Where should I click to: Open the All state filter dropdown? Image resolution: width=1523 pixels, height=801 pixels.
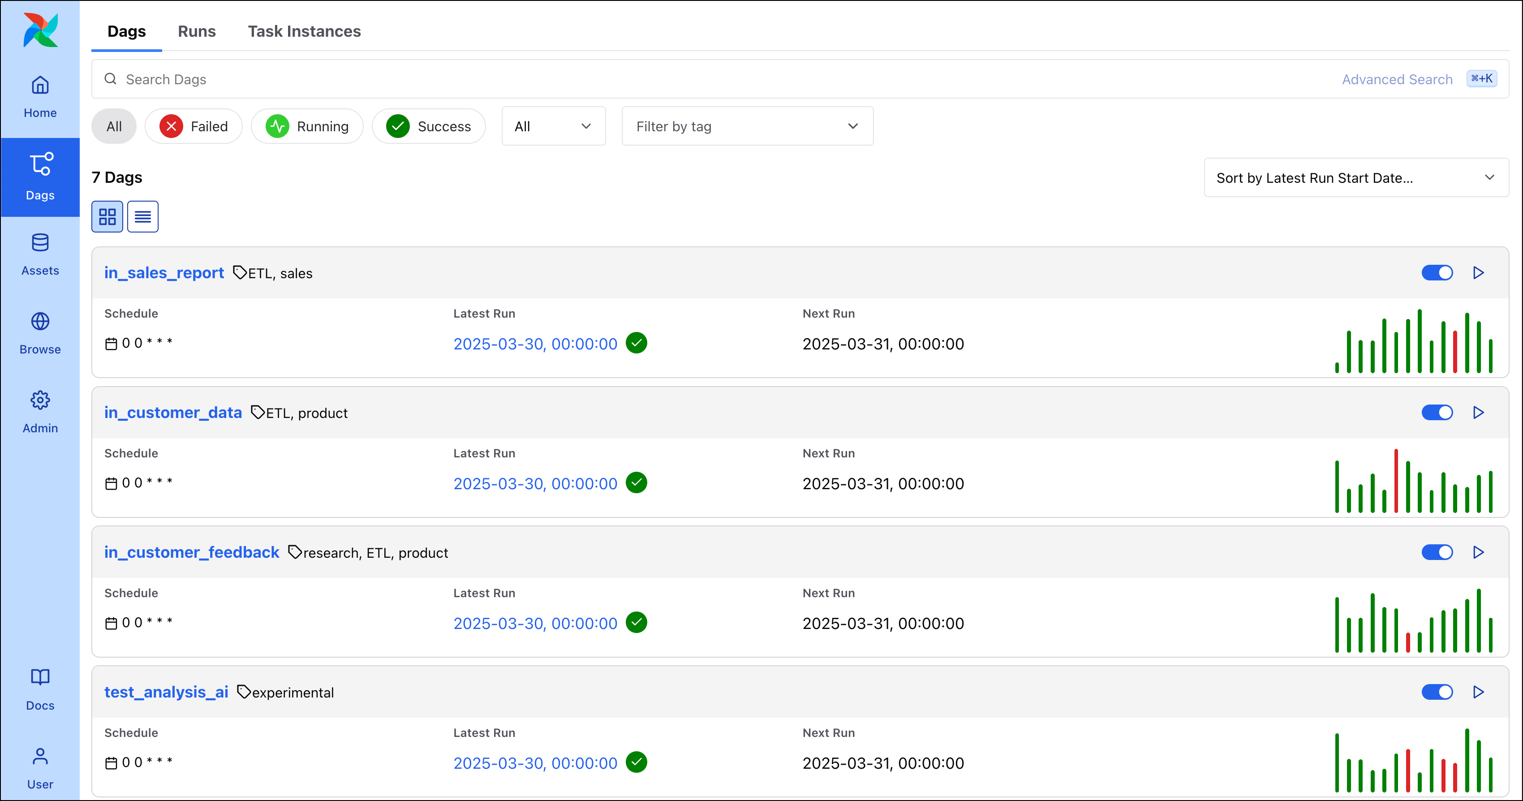pos(553,126)
